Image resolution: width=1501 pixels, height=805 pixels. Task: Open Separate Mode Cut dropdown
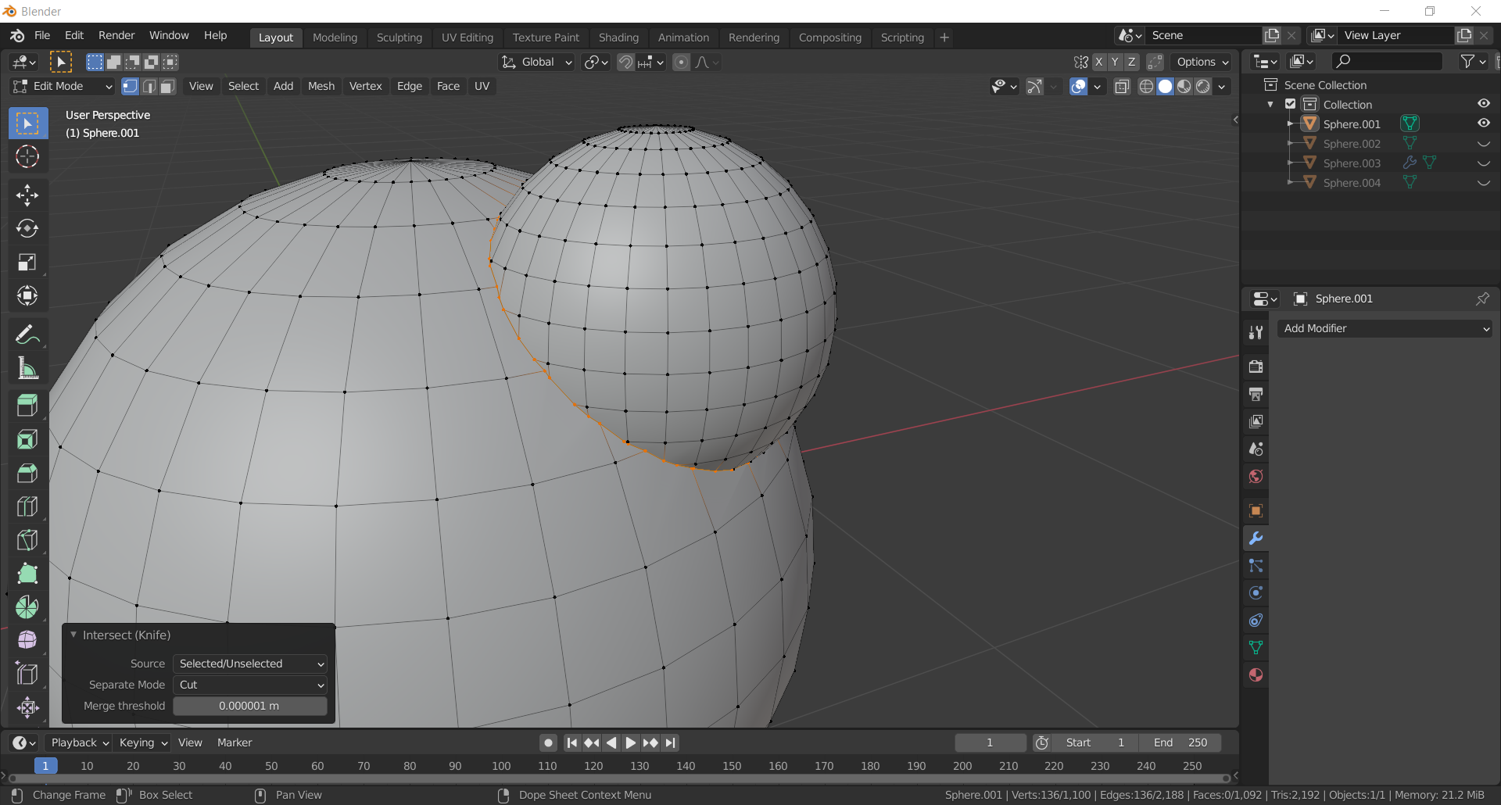250,685
